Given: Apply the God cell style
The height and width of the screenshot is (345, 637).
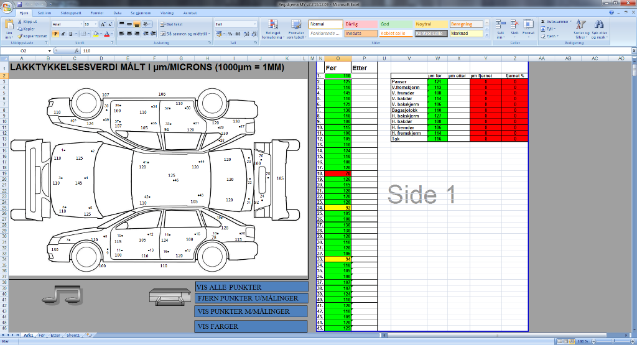Looking at the screenshot, I should pos(396,24).
